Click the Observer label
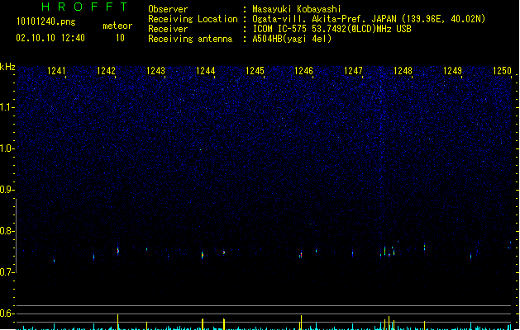Image resolution: width=520 pixels, height=330 pixels. 168,9
